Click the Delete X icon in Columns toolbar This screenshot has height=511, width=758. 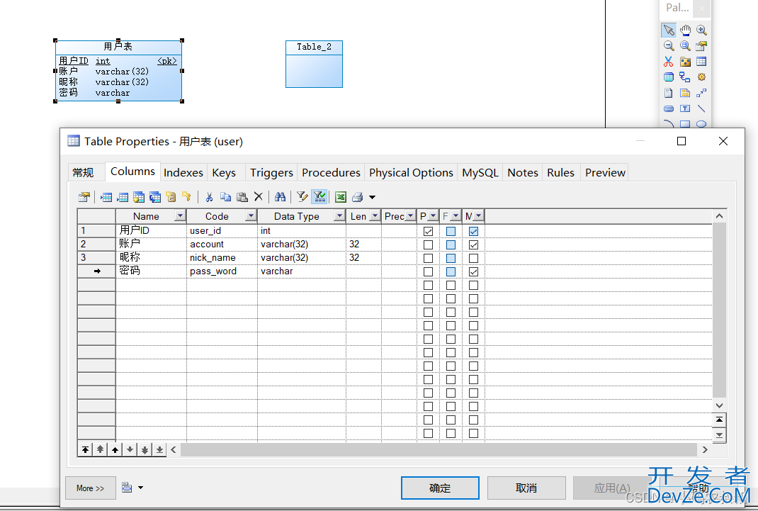(258, 197)
